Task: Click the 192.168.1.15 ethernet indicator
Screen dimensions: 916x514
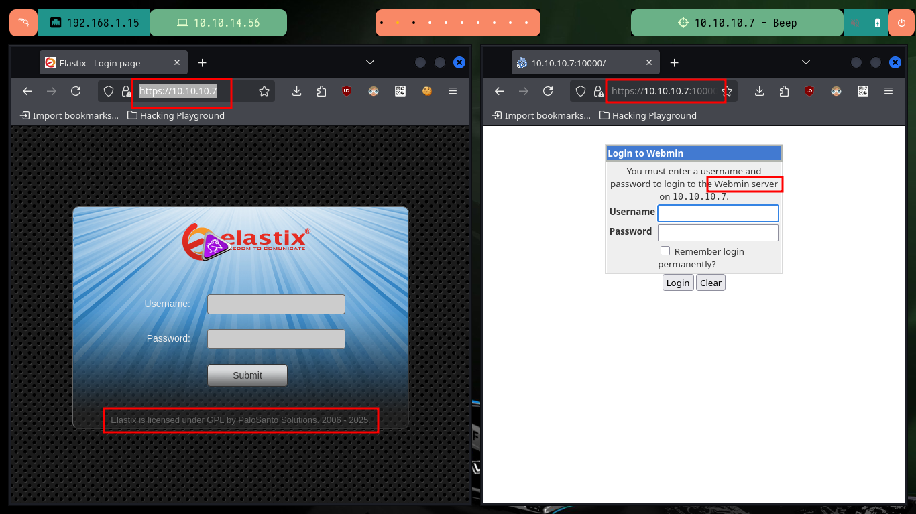Action: pyautogui.click(x=94, y=23)
